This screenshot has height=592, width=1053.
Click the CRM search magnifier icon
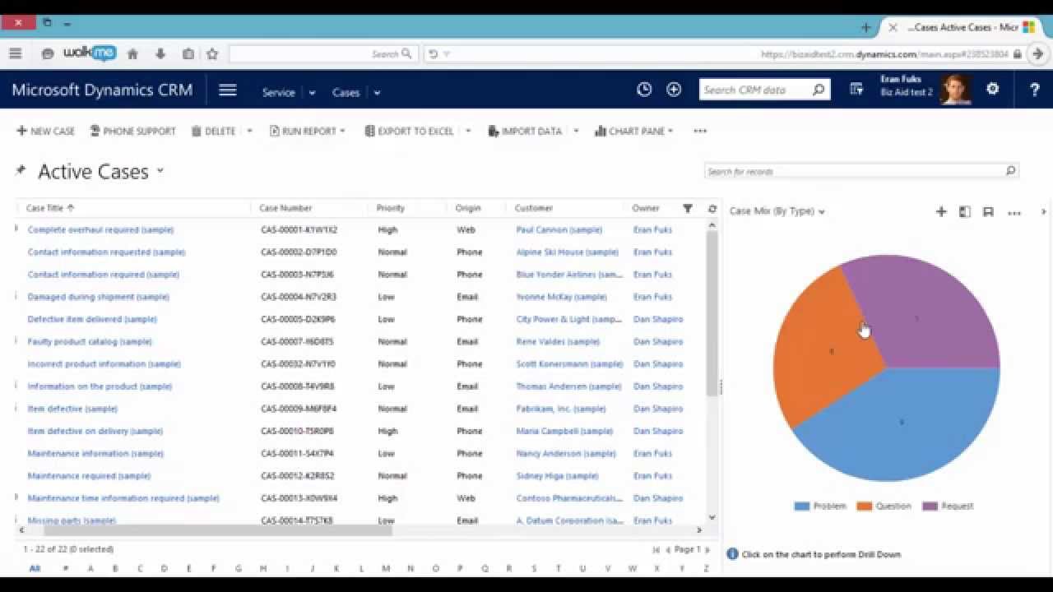tap(819, 90)
